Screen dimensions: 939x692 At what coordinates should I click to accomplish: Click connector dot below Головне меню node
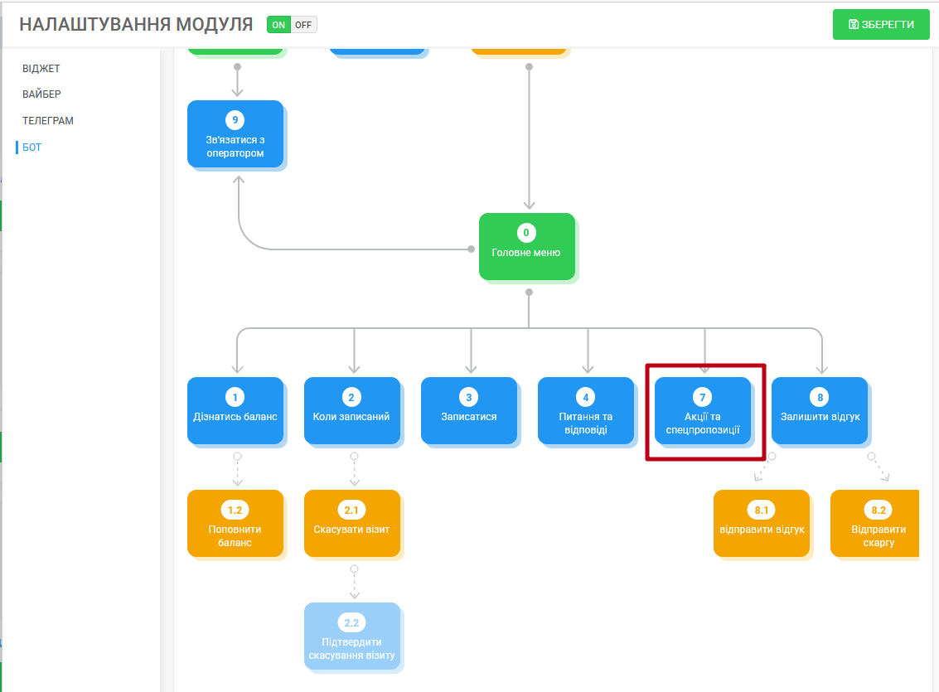pyautogui.click(x=529, y=292)
